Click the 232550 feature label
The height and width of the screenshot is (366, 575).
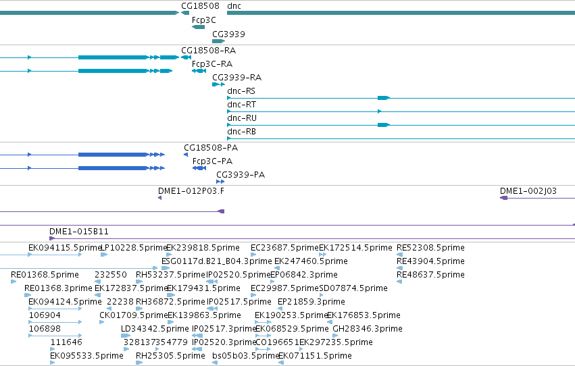(111, 275)
